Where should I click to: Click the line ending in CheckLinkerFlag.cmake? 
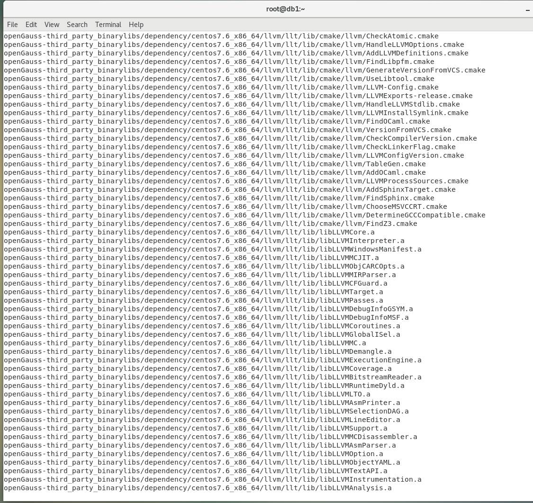click(x=229, y=147)
